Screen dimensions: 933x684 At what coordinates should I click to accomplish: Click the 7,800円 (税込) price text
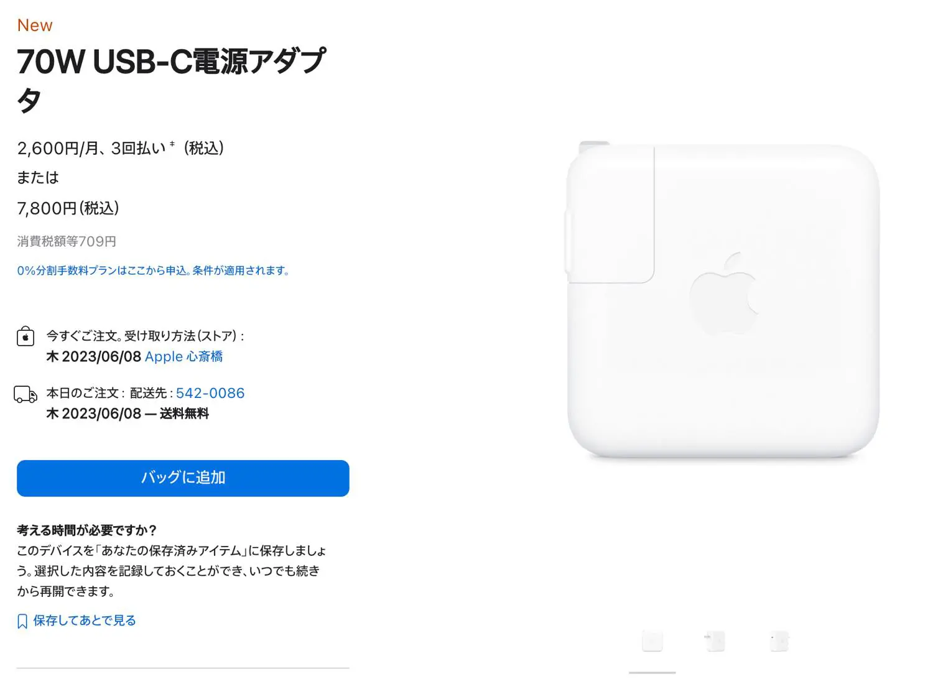68,208
